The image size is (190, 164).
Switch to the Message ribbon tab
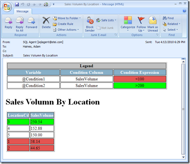22,11
